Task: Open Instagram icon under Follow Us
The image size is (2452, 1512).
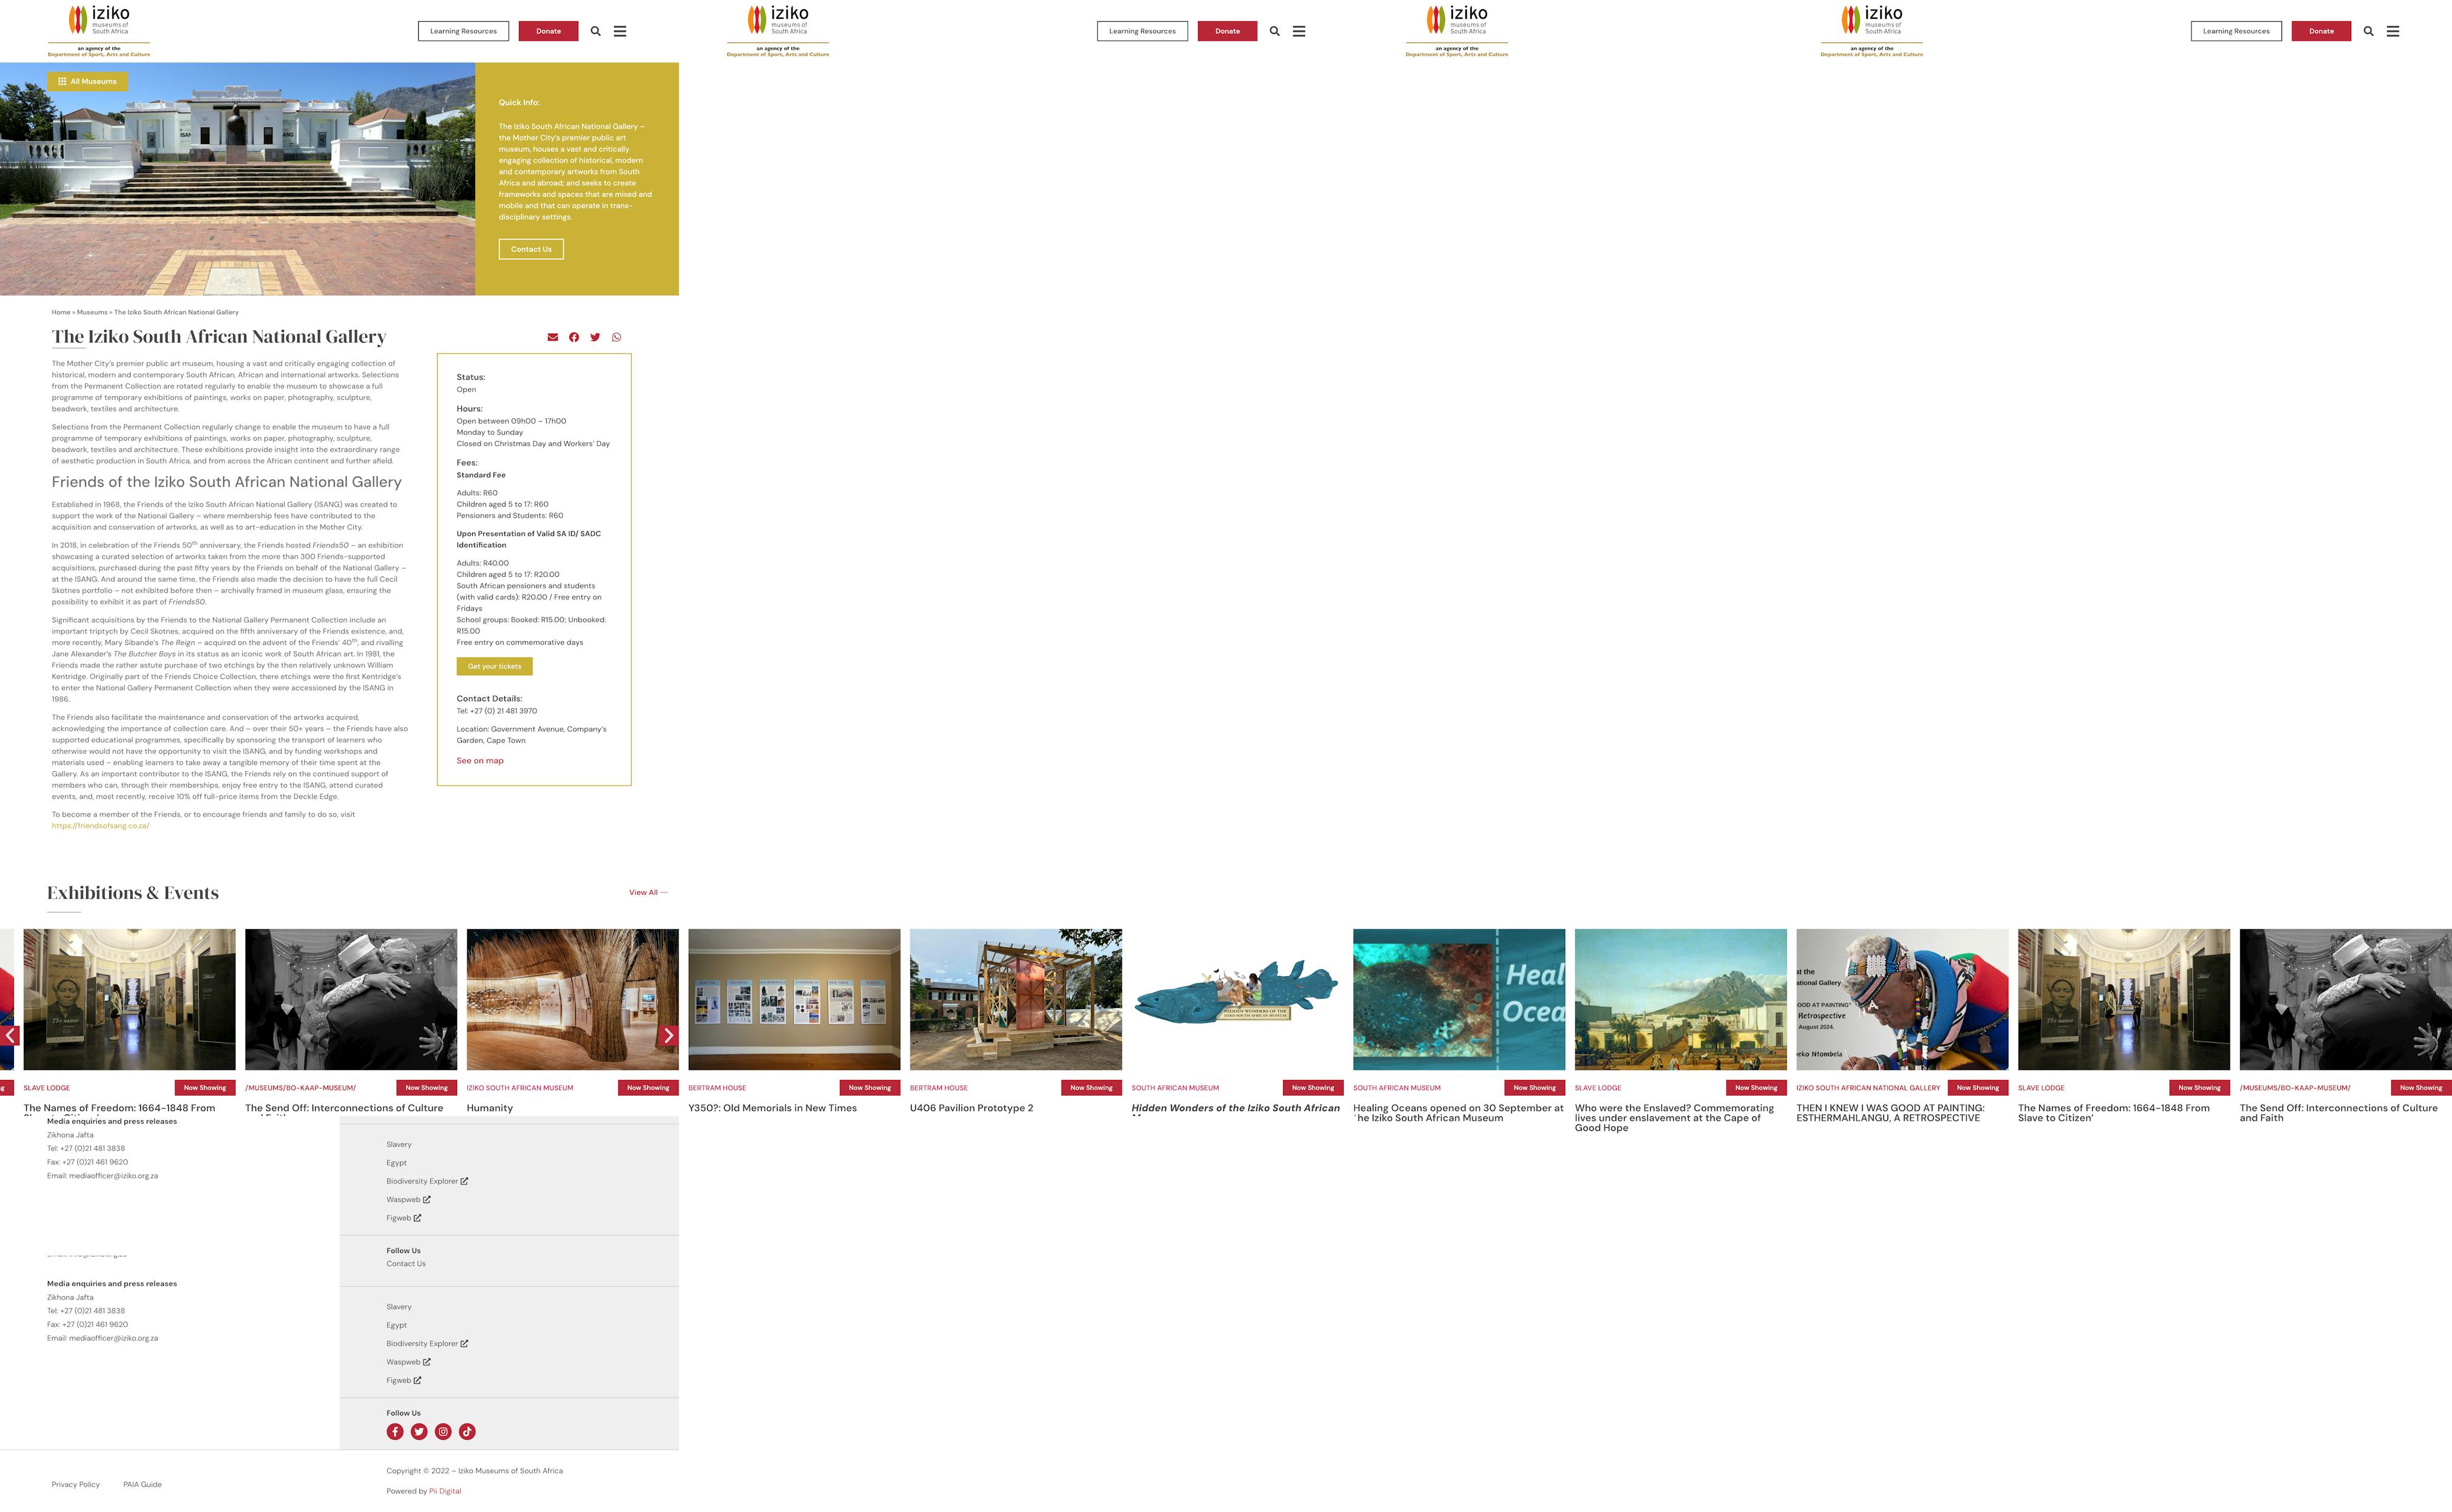Action: point(443,1432)
